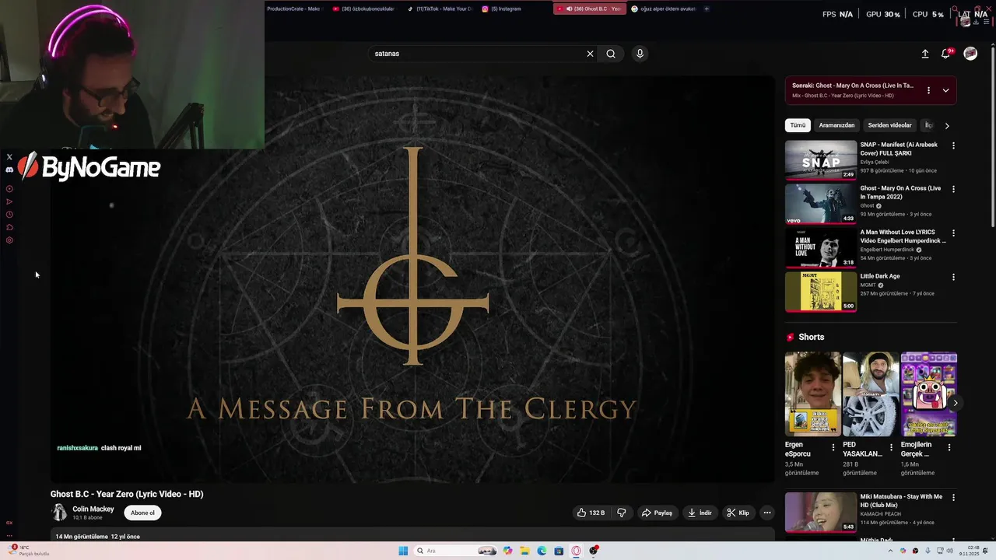The width and height of the screenshot is (996, 560).
Task: Click the sidebar send arrow icon
Action: click(x=9, y=201)
